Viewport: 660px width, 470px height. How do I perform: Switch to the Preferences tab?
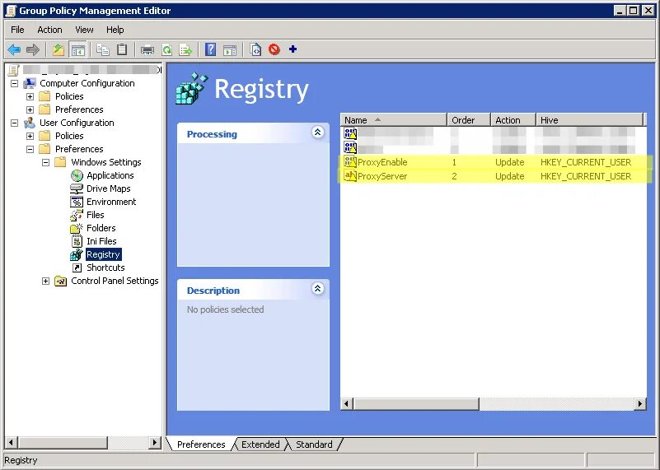(201, 444)
